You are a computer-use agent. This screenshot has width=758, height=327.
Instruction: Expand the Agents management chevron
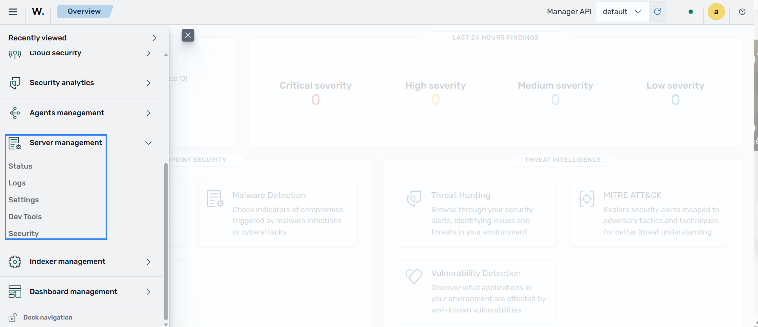[148, 113]
